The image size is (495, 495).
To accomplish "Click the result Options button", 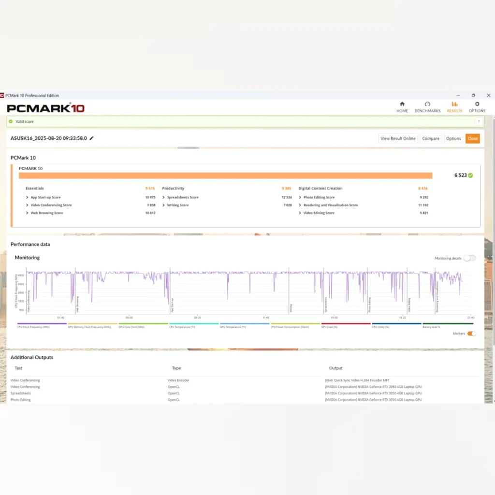I will [453, 139].
